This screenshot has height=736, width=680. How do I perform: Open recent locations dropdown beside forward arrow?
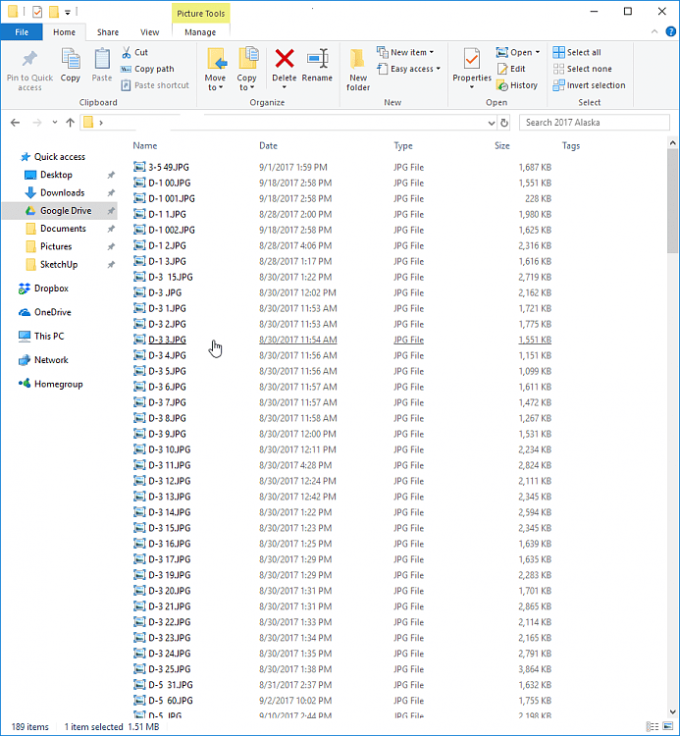54,123
